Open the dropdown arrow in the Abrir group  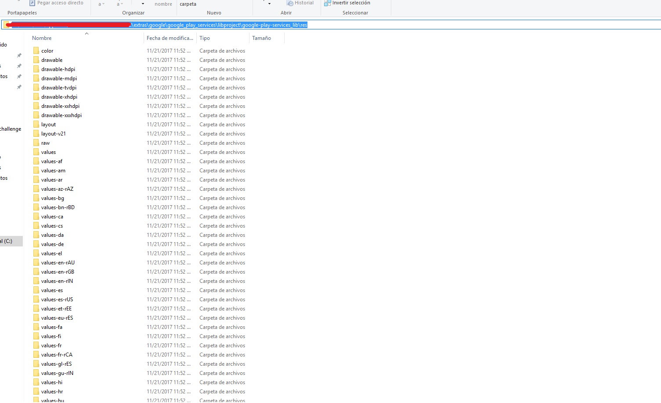tap(269, 4)
